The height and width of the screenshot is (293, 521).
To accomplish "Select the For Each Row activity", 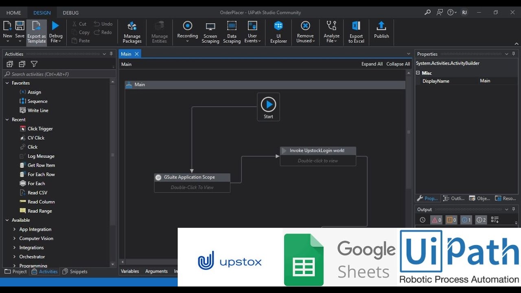I will (37, 175).
